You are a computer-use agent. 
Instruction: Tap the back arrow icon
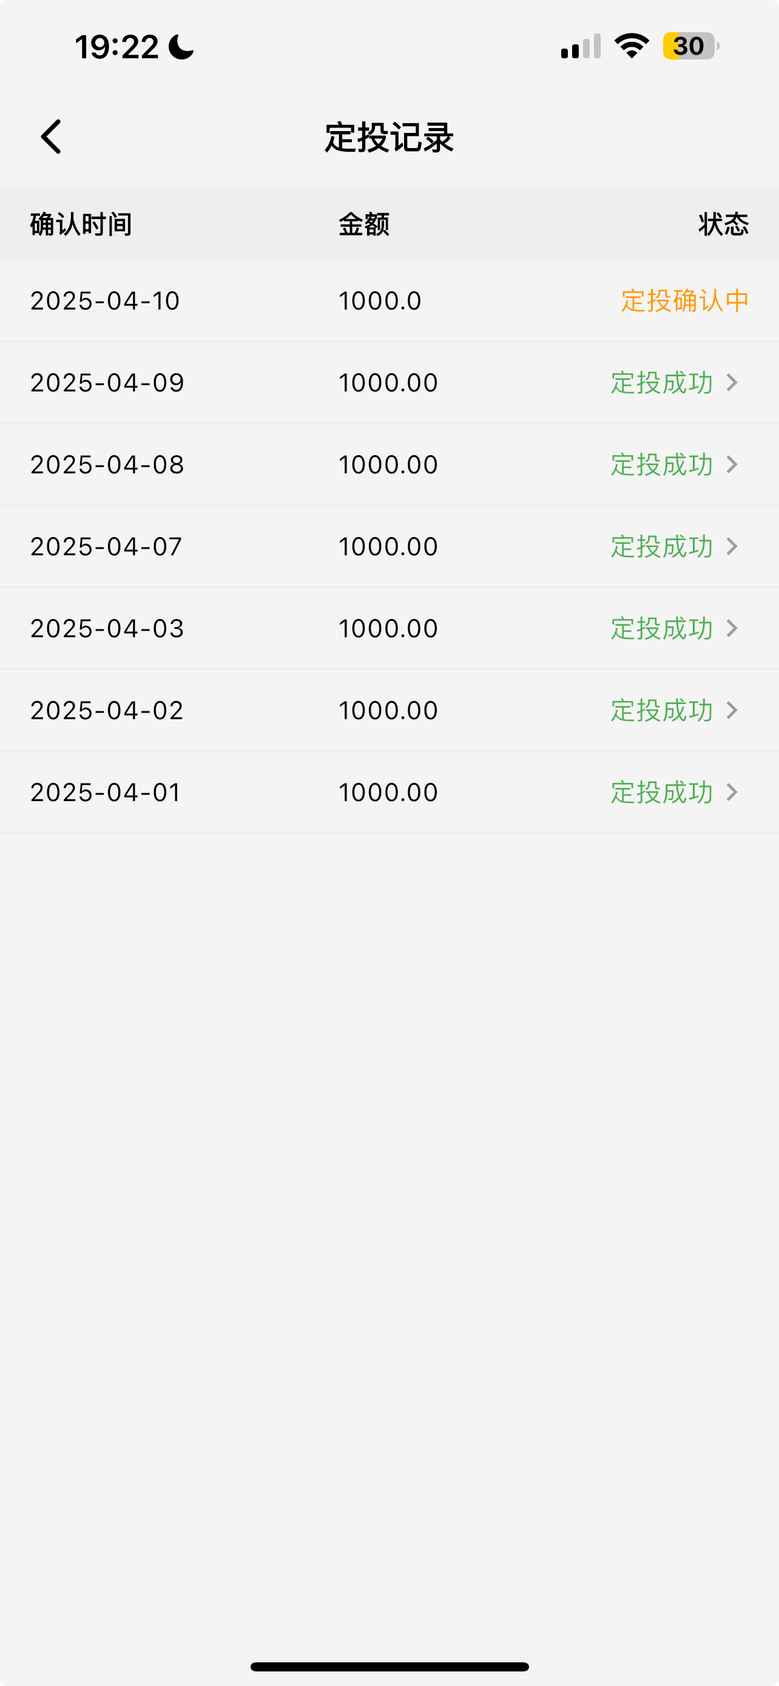tap(51, 137)
